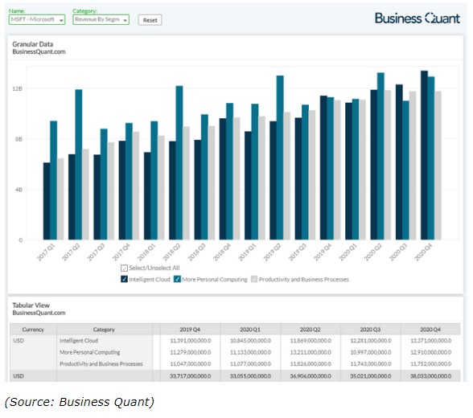Viewport: 473px width, 418px height.
Task: Expand the Category dropdown showing Revenue By Segment
Action: [x=101, y=19]
